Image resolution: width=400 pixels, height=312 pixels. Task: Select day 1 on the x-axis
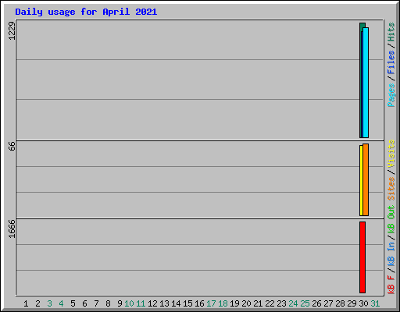(26, 303)
